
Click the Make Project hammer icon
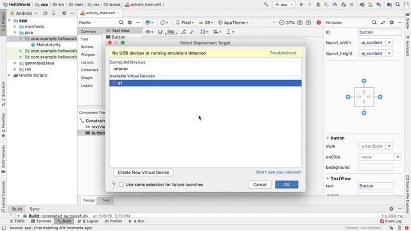pos(266,4)
